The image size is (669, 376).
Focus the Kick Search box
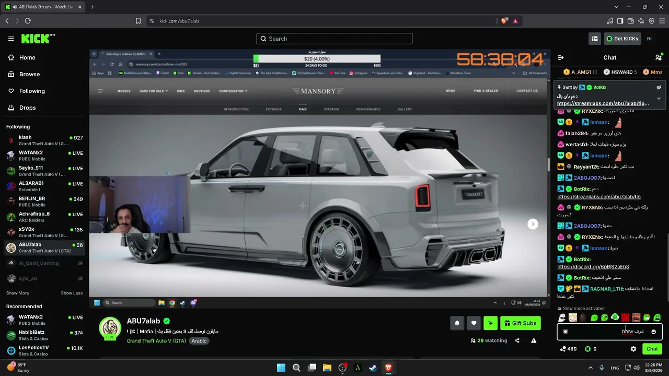click(x=334, y=39)
